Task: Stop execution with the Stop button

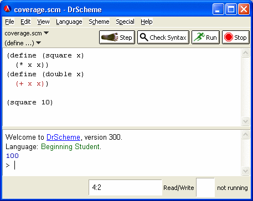Action: (x=236, y=38)
